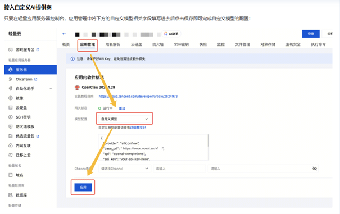340x214 pixels.
Task: Select 游戏服专区 in the sidebar
Action: click(x=25, y=49)
